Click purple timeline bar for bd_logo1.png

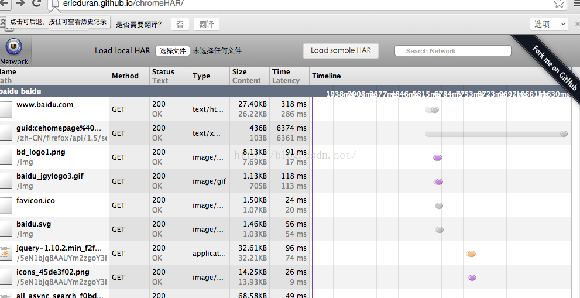coord(438,157)
